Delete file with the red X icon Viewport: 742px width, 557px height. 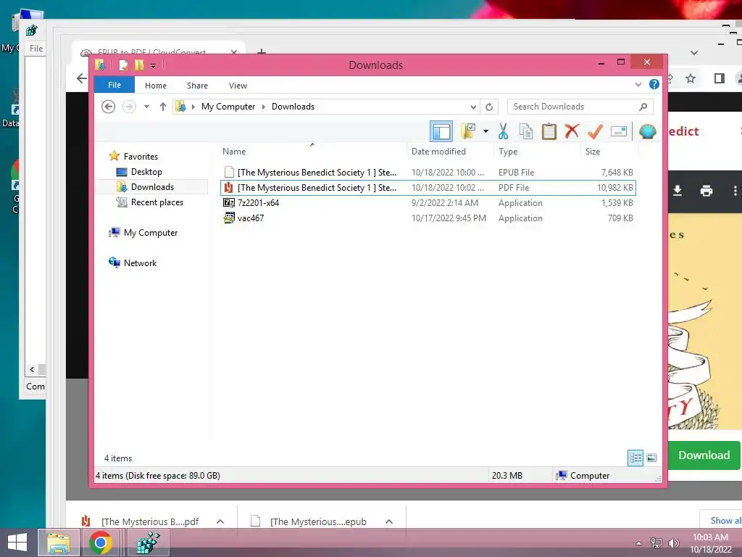[572, 131]
